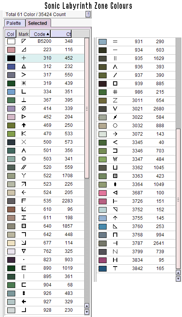Screen dimensions: 182x317
Task: Click the hash mark for code 986
Action: [115, 92]
